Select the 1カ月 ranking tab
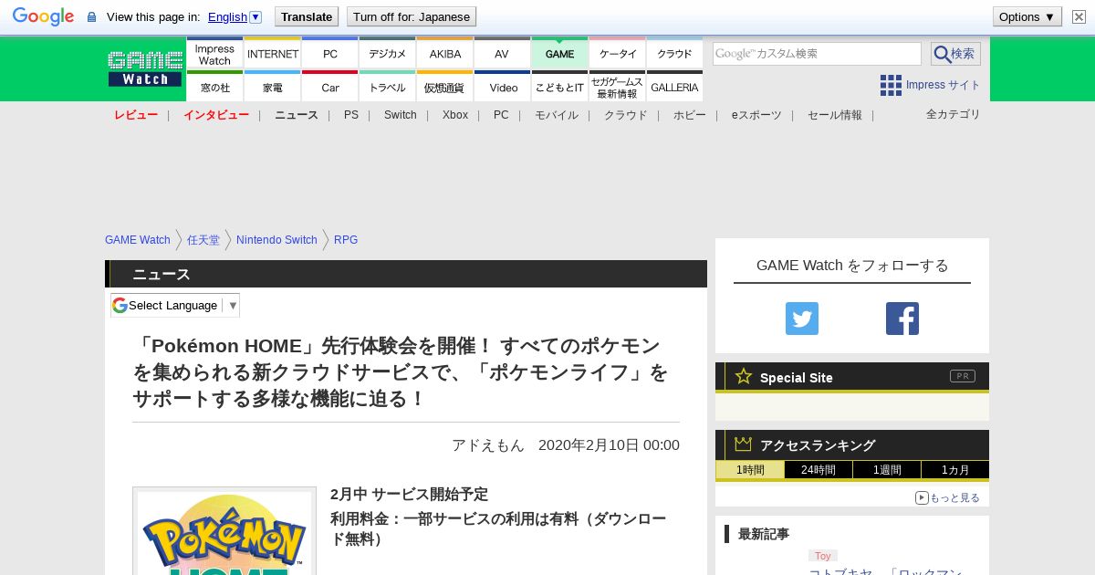The width and height of the screenshot is (1095, 575). pos(955,470)
